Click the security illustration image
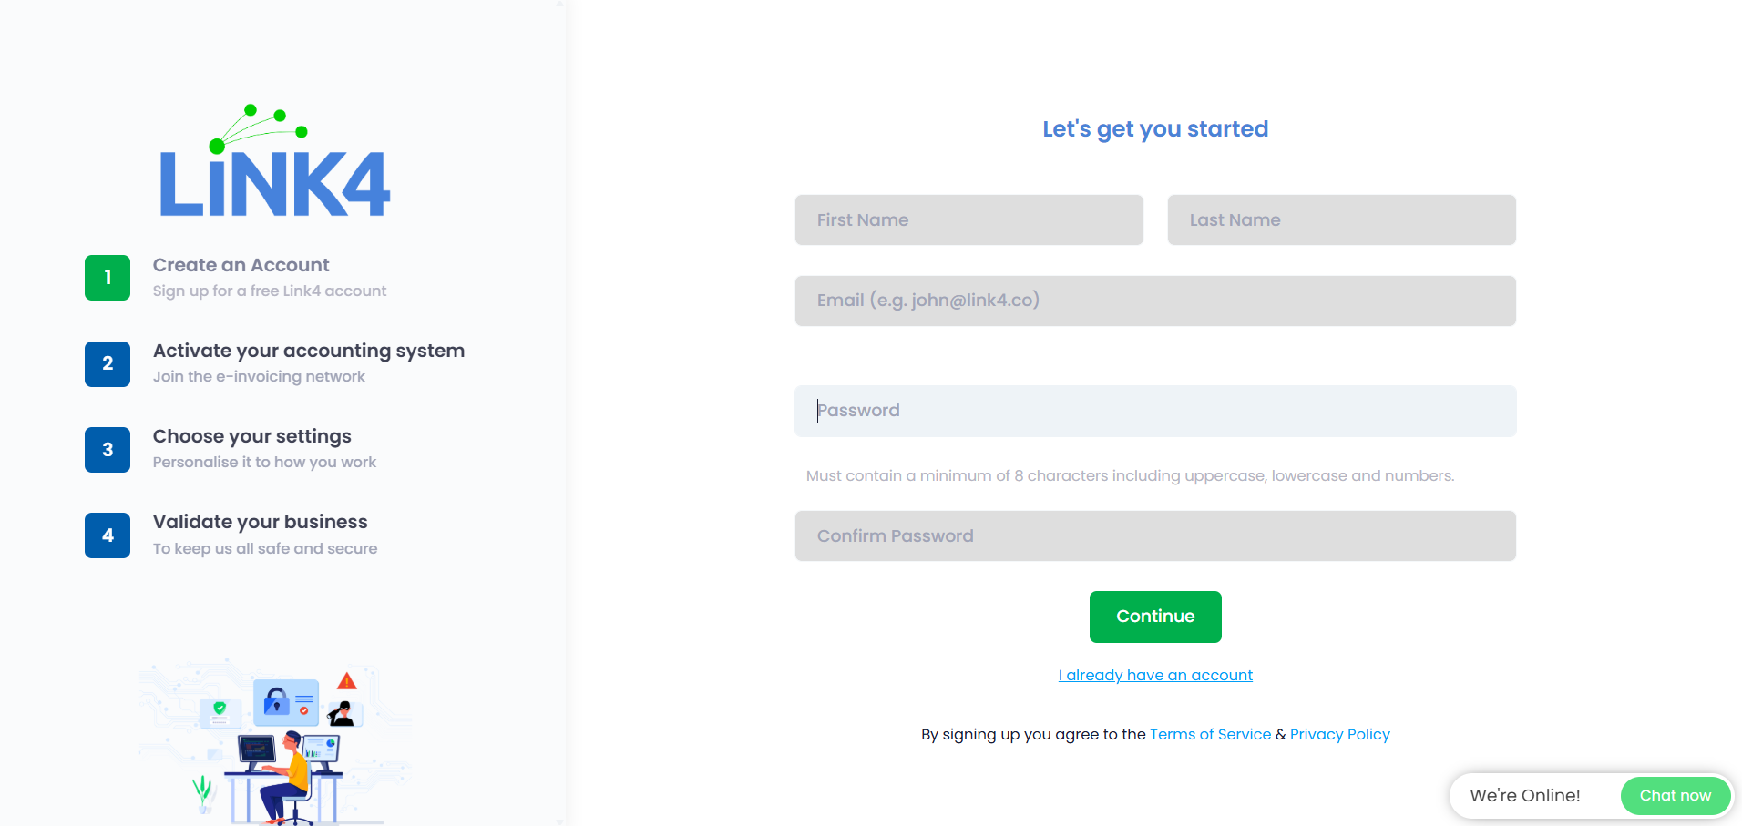 [x=275, y=741]
